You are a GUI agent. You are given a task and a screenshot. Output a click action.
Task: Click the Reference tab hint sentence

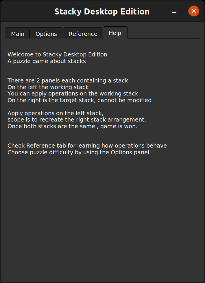tap(87, 146)
